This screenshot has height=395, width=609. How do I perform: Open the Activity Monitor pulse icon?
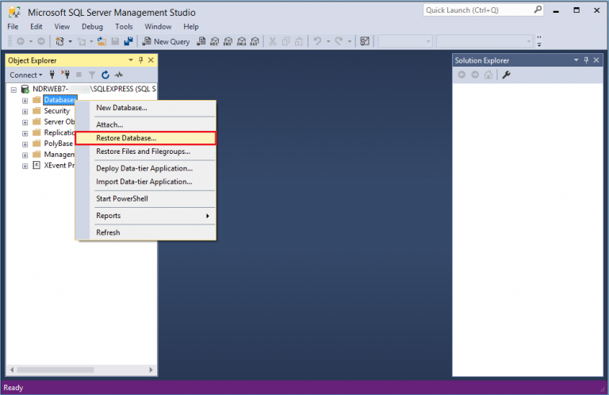(x=118, y=75)
